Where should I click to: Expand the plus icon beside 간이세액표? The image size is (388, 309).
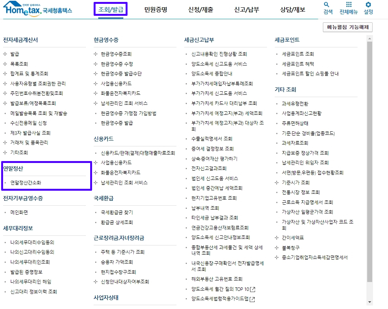pyautogui.click(x=277, y=238)
